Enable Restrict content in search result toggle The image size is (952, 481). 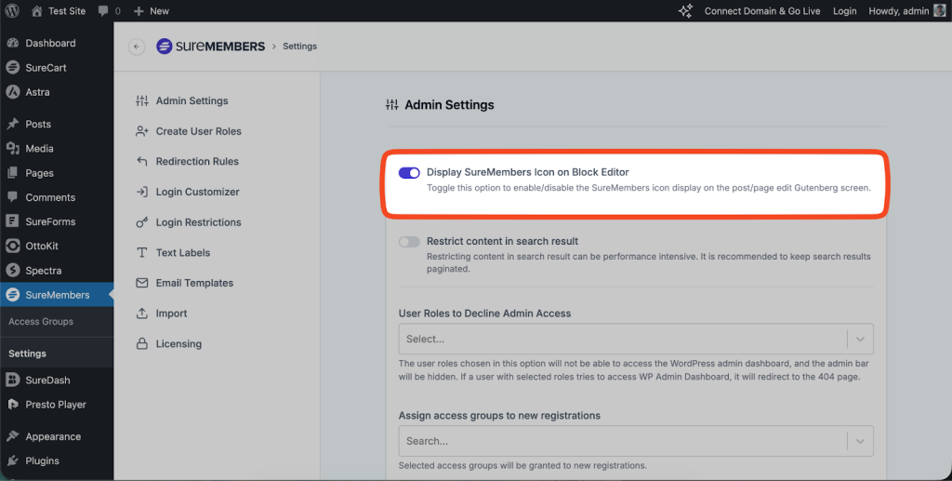[409, 242]
